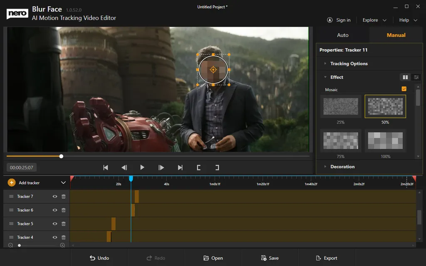The height and width of the screenshot is (266, 426).
Task: Select the grid view icon in Effect panel
Action: click(405, 77)
